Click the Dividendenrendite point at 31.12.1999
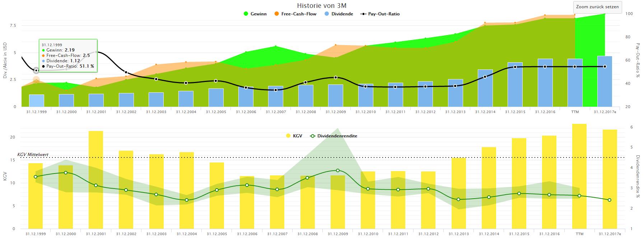Image resolution: width=644 pixels, height=238 pixels. (x=36, y=177)
